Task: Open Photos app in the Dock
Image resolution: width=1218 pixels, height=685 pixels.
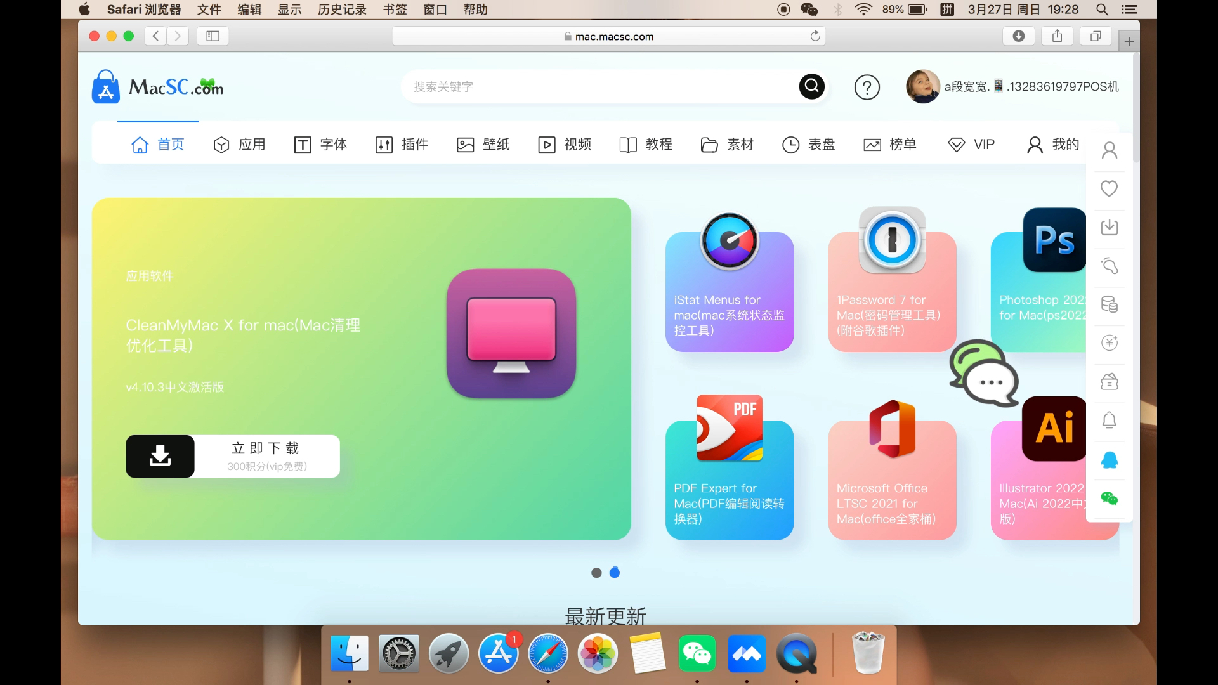Action: [598, 653]
